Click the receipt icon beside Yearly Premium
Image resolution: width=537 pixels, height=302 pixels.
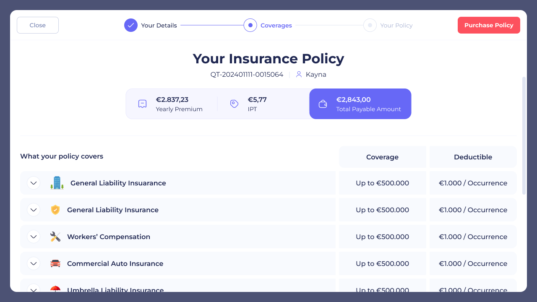142,104
